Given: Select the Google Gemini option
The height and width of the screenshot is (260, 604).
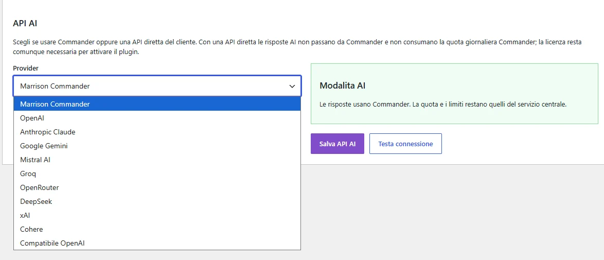Looking at the screenshot, I should (157, 146).
